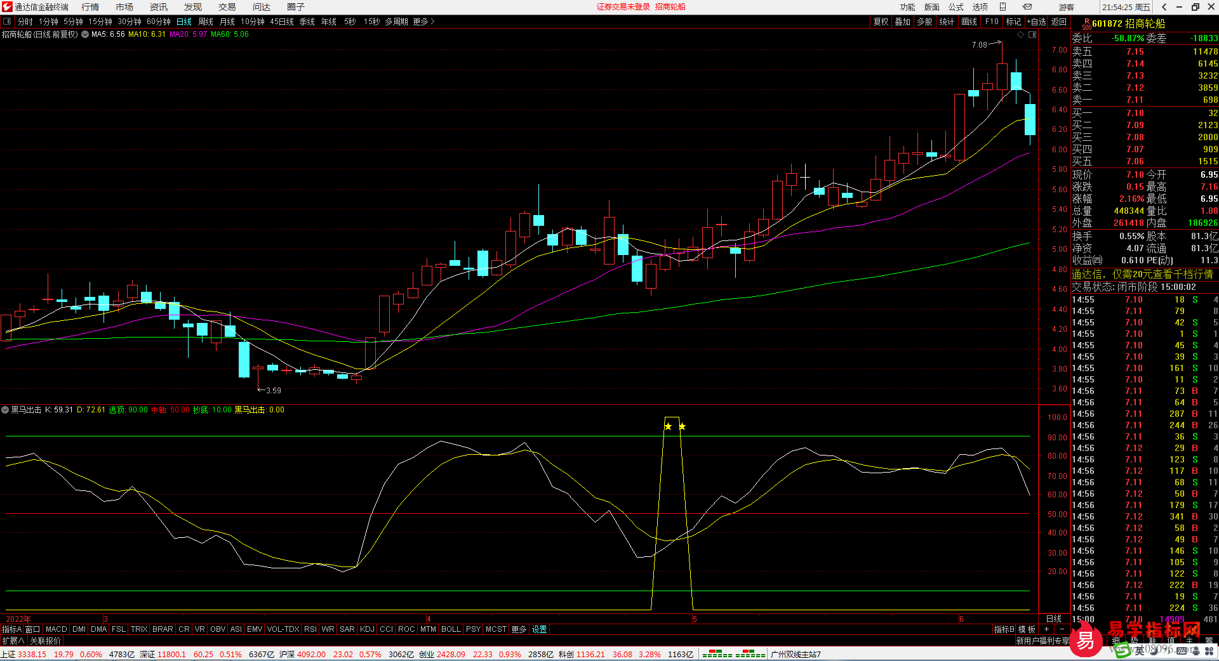Expand the 更多 indicators list

pos(519,629)
